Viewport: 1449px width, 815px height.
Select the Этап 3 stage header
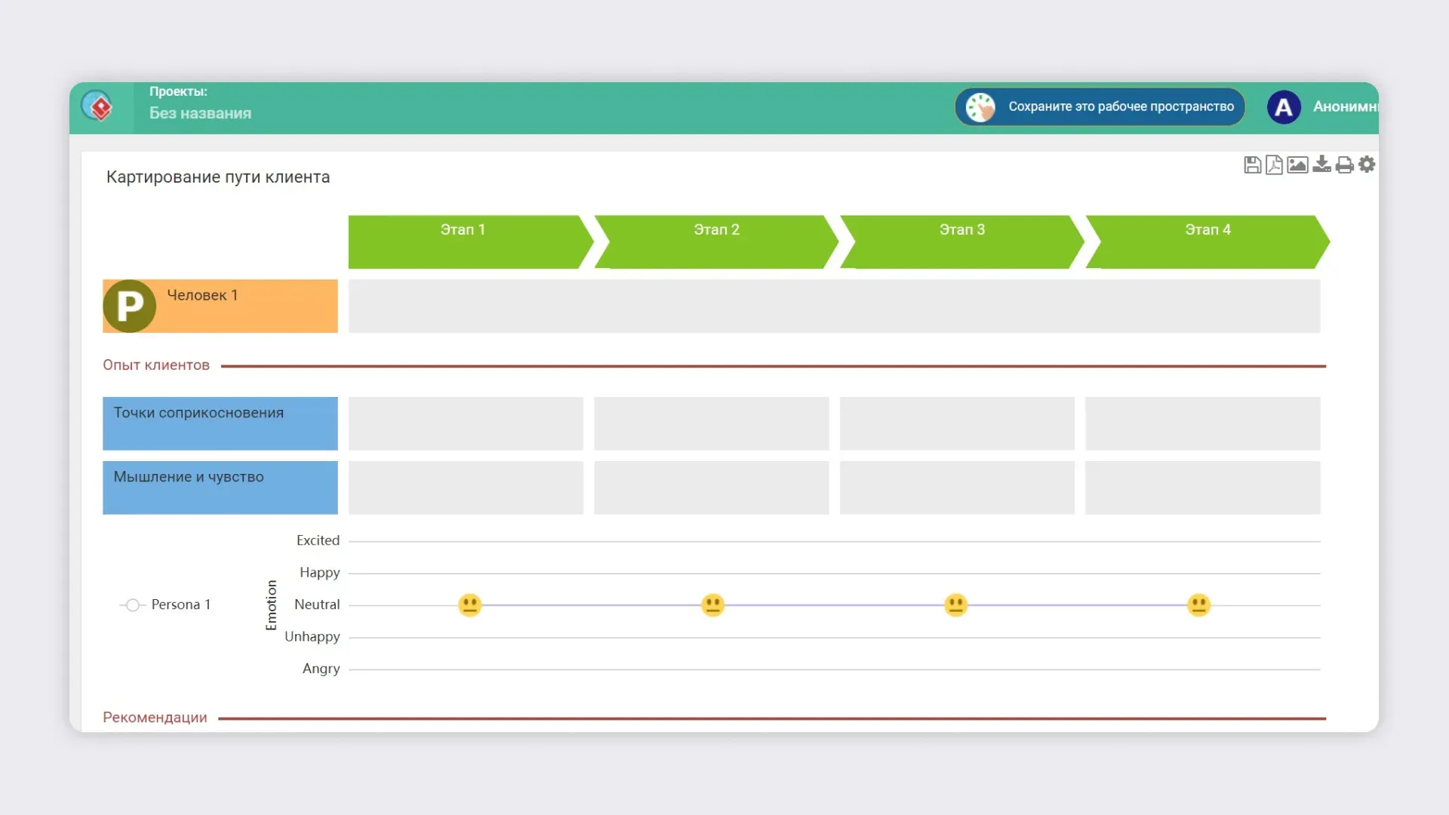coord(961,241)
